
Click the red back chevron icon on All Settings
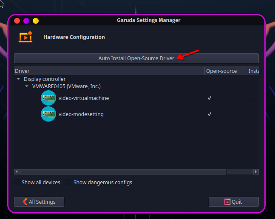(x=25, y=202)
